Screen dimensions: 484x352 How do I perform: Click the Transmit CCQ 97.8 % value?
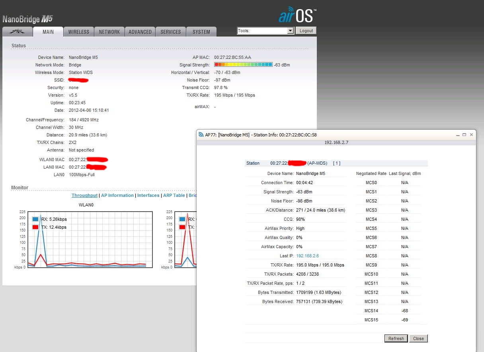(x=221, y=88)
